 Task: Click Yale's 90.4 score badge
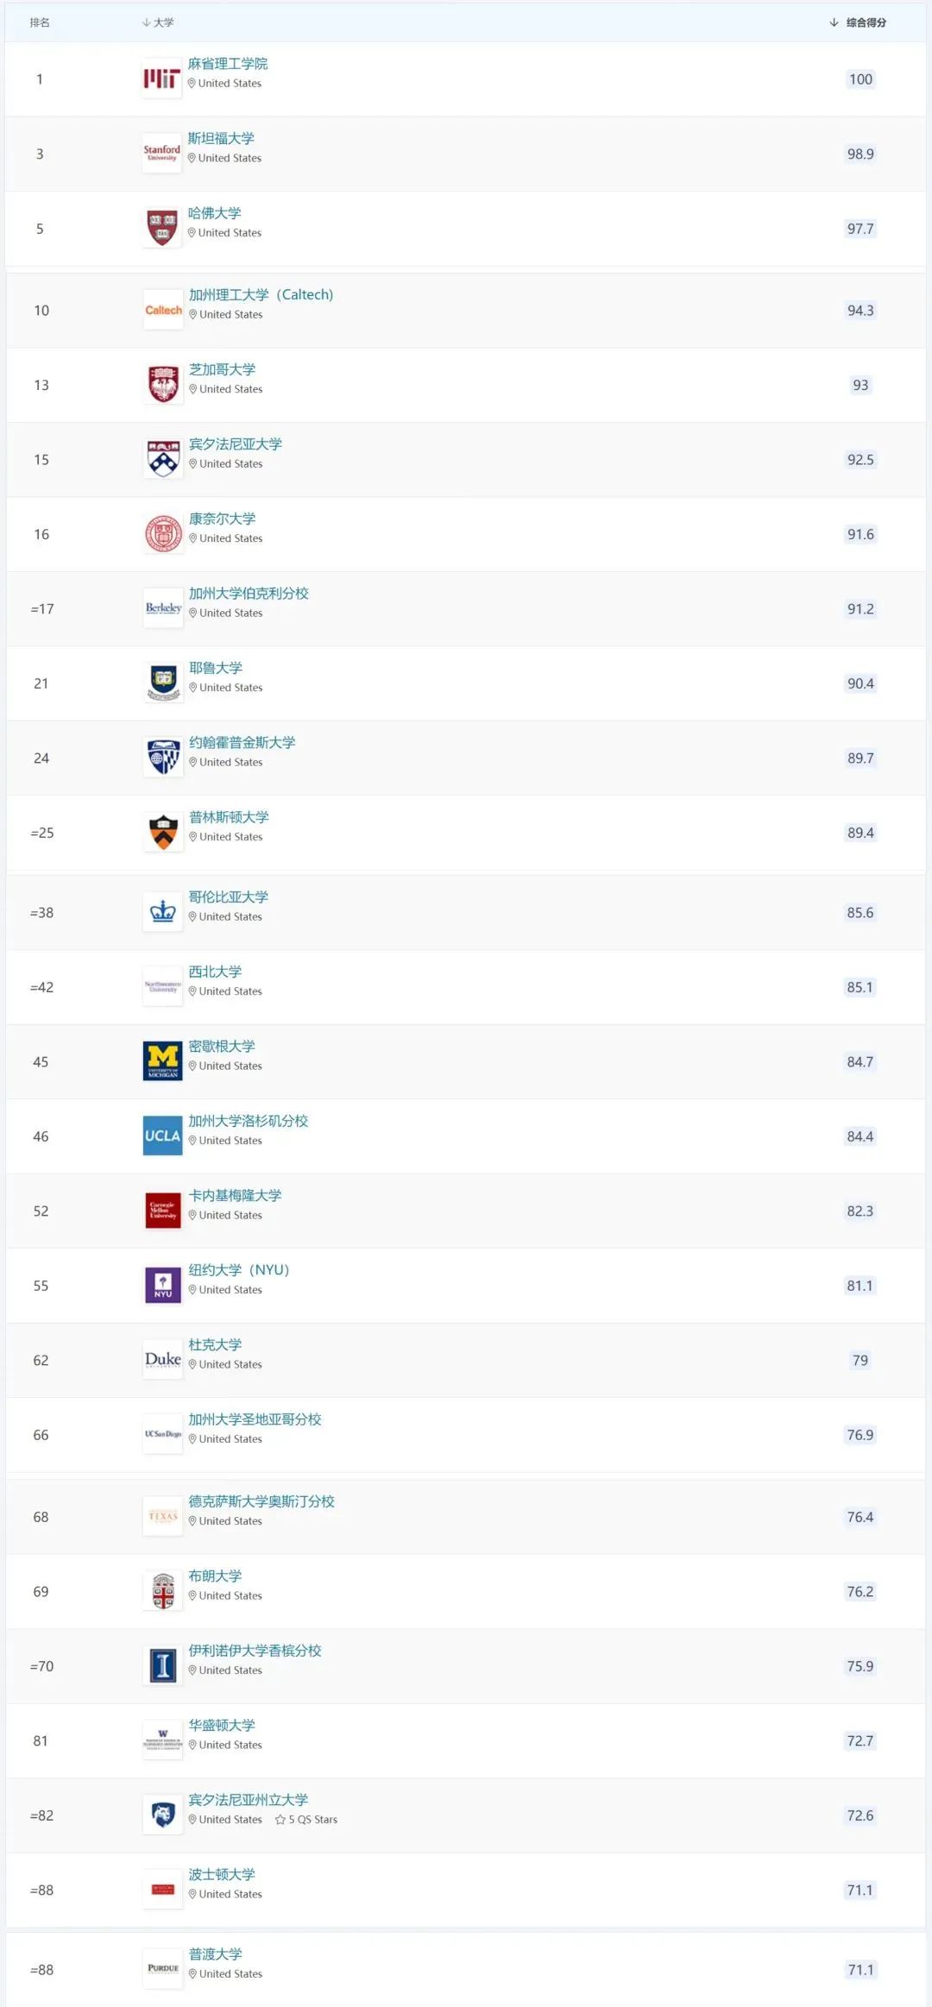860,684
